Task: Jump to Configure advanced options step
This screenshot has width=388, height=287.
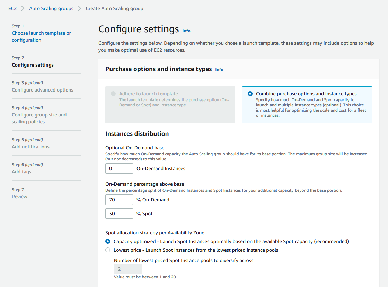Action: tap(43, 90)
